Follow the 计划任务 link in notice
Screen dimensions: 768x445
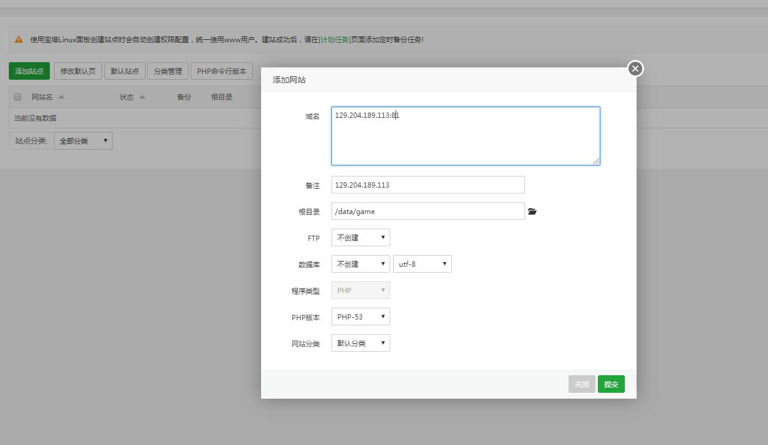pos(334,40)
